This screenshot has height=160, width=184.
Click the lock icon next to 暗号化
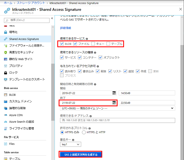(6, 32)
